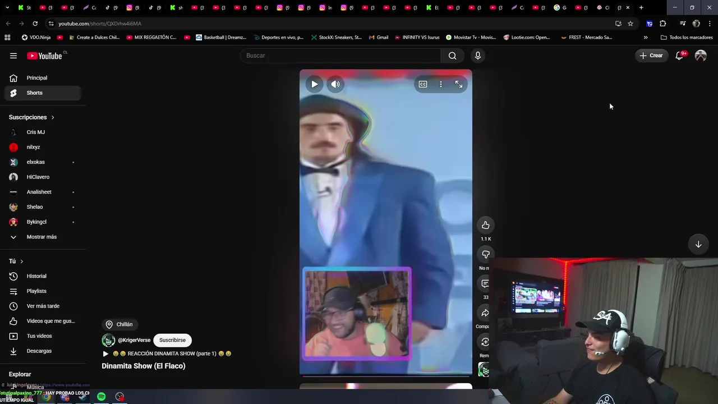Open the YouTube guide hamburger menu

click(x=13, y=56)
